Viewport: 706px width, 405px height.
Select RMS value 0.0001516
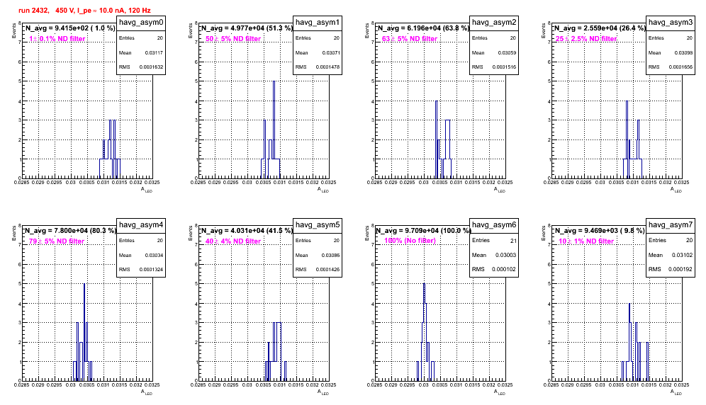pyautogui.click(x=504, y=67)
